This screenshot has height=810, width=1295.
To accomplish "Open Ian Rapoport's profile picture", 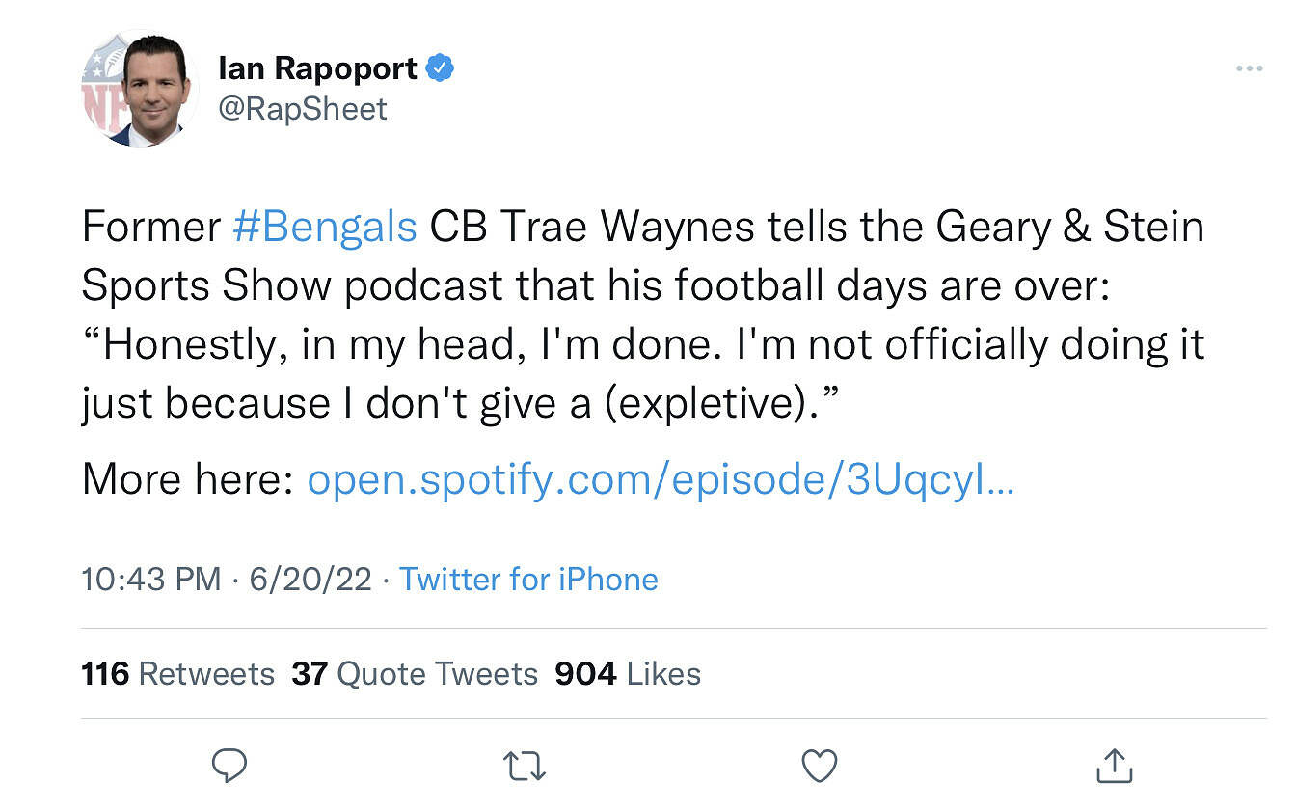I will click(140, 88).
